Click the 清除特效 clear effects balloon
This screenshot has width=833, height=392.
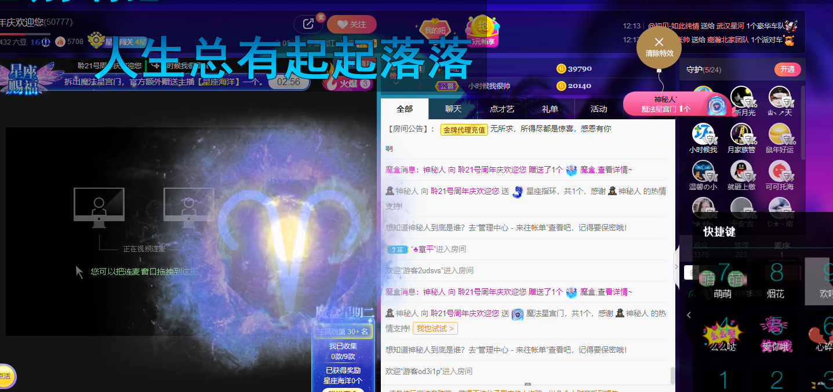pos(659,47)
